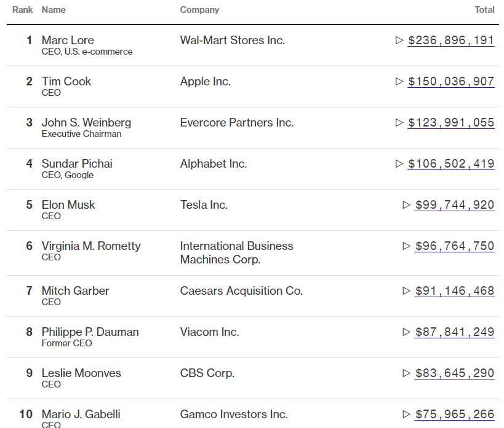The height and width of the screenshot is (428, 504).
Task: Expand Philippe P. Dauman's total arrow
Action: pos(407,332)
